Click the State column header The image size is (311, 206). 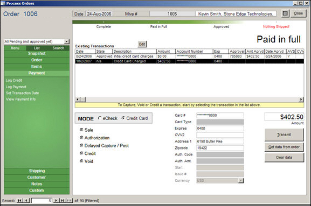103,52
